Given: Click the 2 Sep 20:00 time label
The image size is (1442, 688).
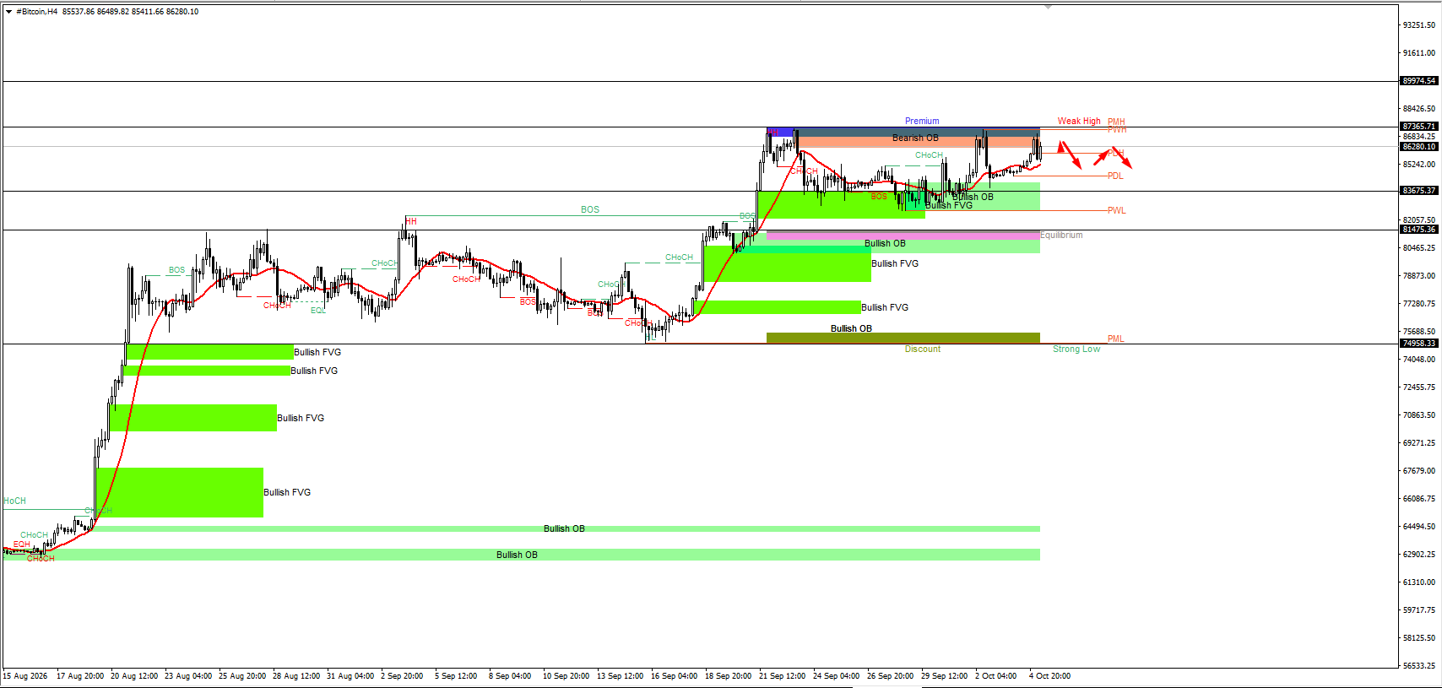Looking at the screenshot, I should pyautogui.click(x=402, y=676).
